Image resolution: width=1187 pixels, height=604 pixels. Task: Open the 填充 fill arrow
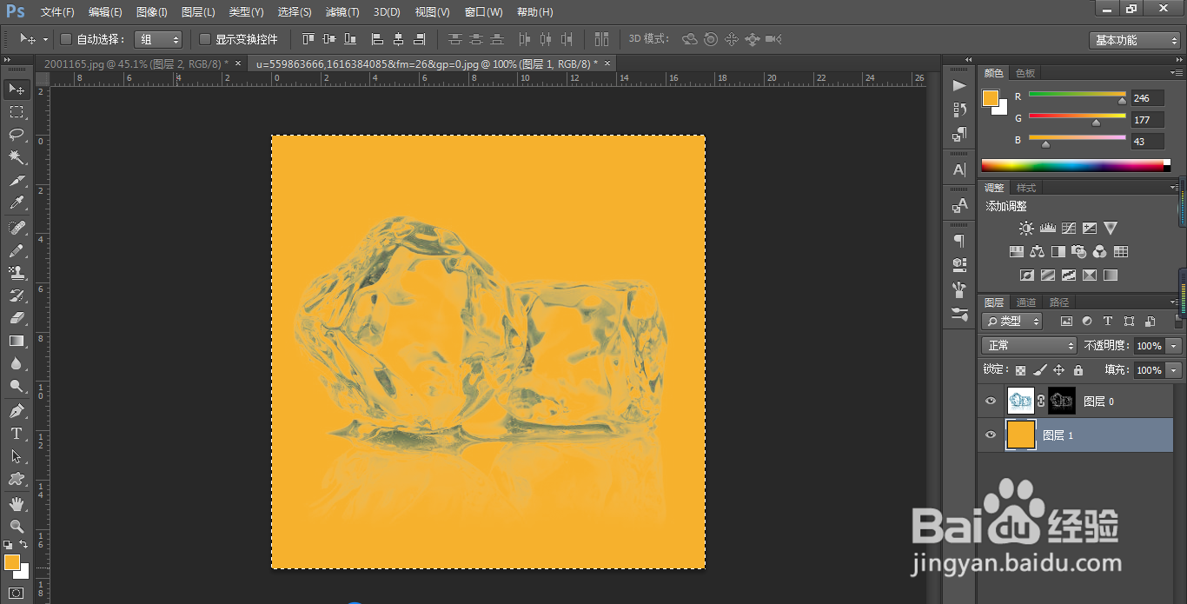1175,370
